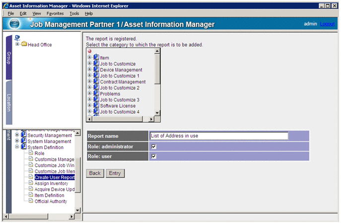The image size is (341, 224).
Task: Click the Assign Inventory page icon
Action: [x=30, y=183]
